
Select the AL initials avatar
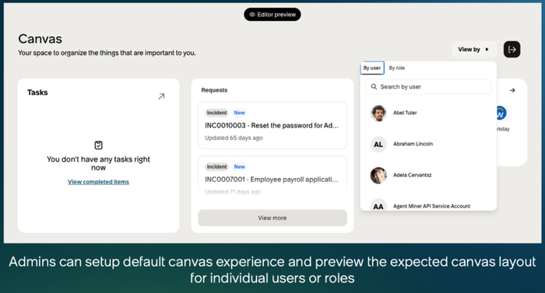coord(378,145)
